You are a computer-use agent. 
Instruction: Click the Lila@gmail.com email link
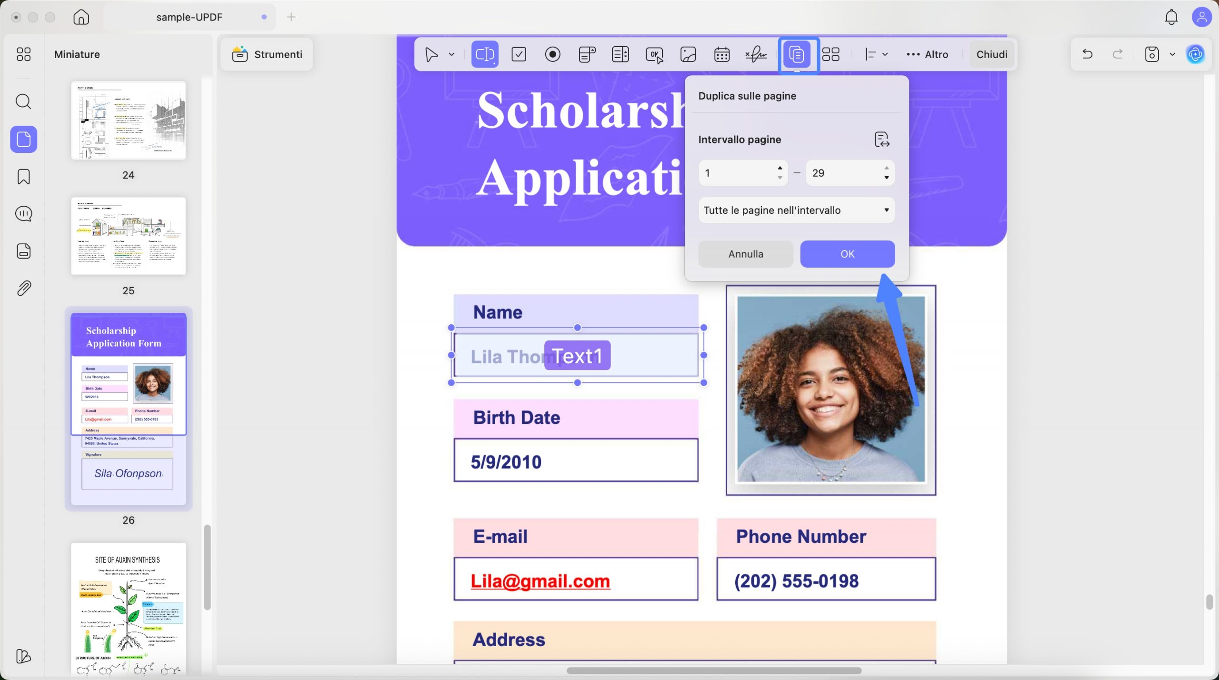coord(540,581)
